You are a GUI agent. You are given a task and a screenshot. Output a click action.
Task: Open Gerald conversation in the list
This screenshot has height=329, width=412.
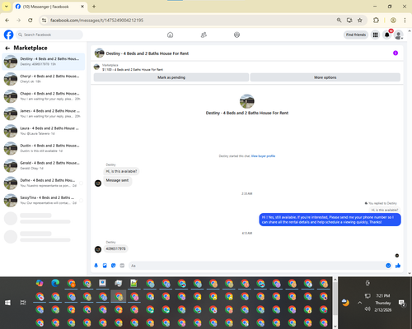coord(44,165)
